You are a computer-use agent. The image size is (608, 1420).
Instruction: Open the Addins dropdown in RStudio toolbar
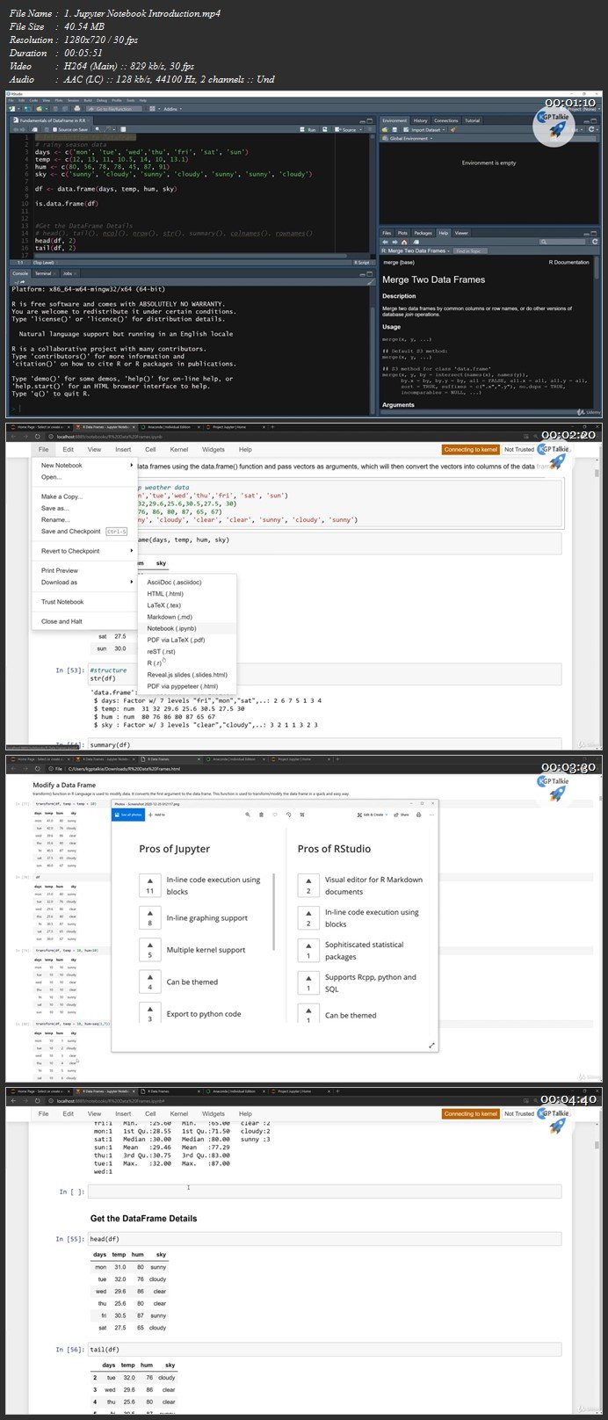click(170, 109)
